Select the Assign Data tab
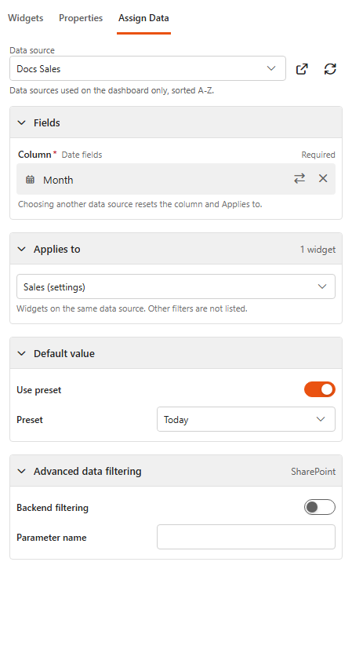The image size is (352, 664). 143,18
